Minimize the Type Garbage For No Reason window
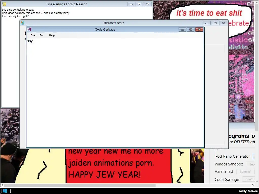 131,4
